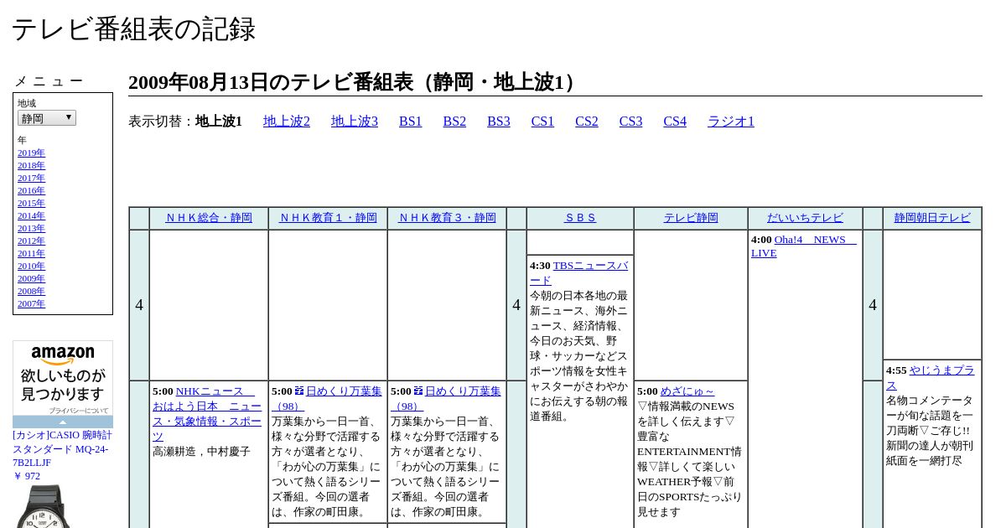Image resolution: width=1006 pixels, height=528 pixels.
Task: Open the ＮＨＫ教育３・静岡 channel header
Action: pyautogui.click(x=447, y=218)
